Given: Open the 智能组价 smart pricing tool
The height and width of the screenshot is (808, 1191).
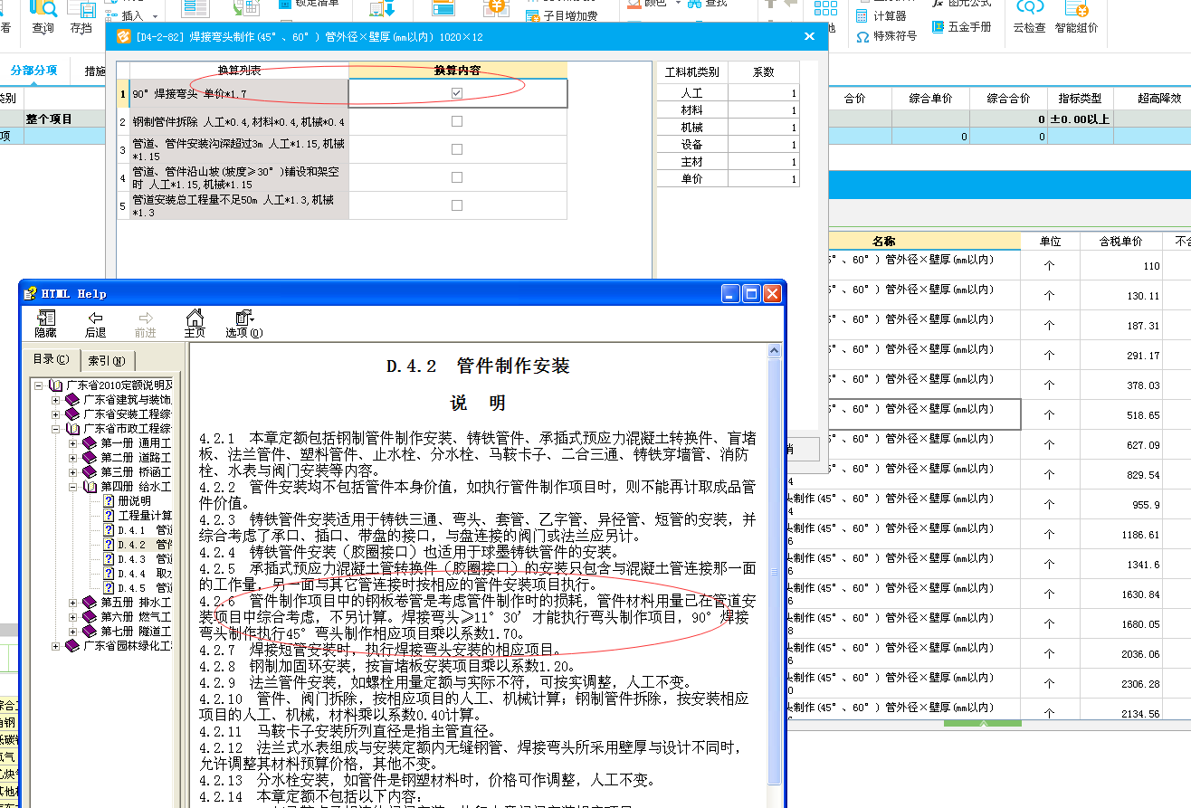Looking at the screenshot, I should tap(1076, 16).
